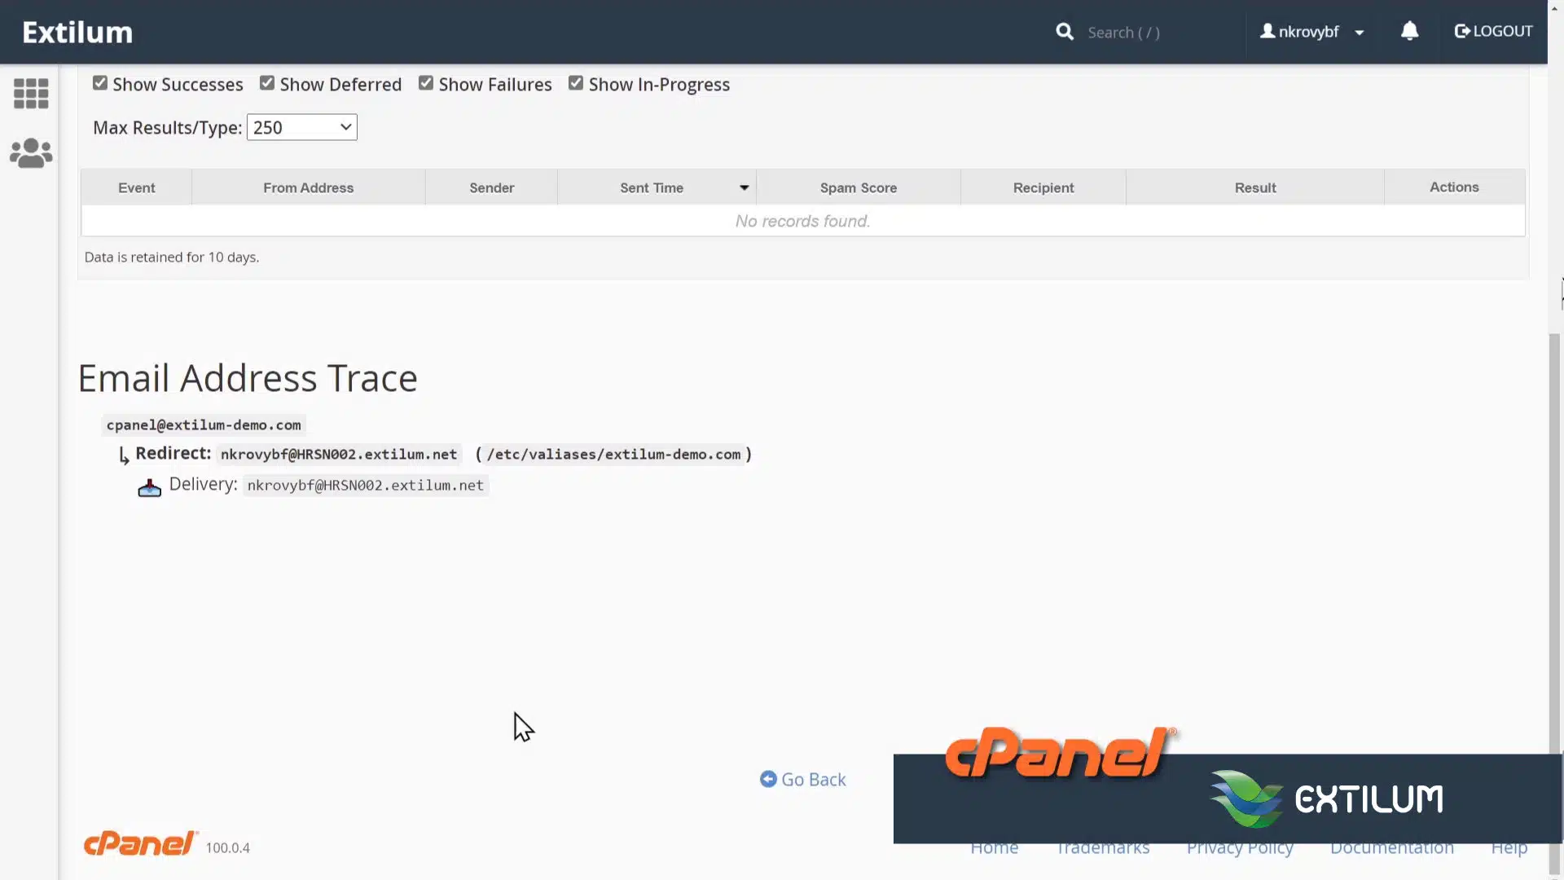Toggle the Show In-Progress checkbox
This screenshot has width=1564, height=880.
click(576, 83)
